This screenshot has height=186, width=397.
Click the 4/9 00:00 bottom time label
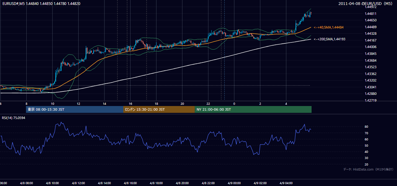(x=234, y=183)
